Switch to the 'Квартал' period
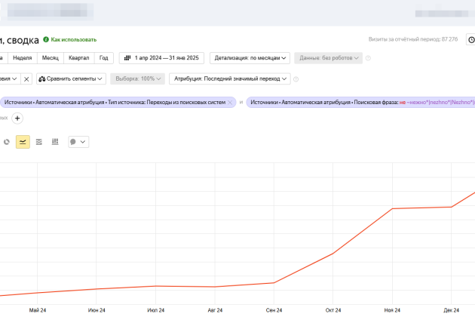 (78, 58)
